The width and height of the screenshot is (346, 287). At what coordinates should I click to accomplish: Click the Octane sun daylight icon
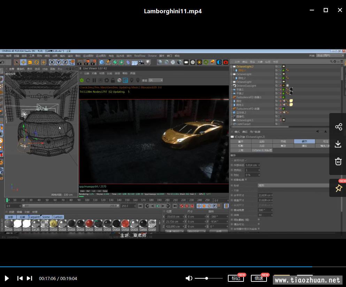point(199,62)
